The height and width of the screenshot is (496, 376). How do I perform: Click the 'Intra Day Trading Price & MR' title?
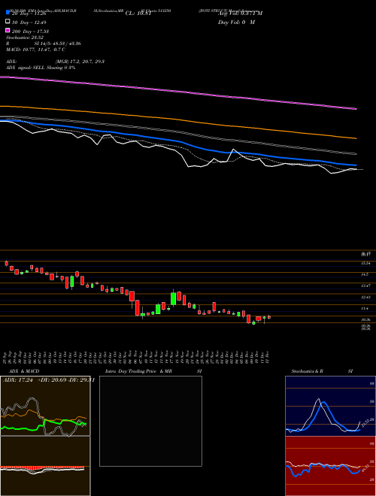point(138,371)
